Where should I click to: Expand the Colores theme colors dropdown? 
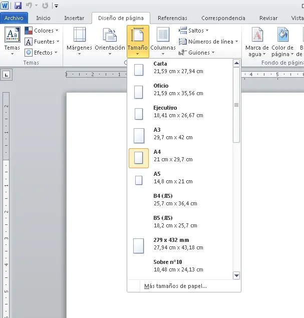(x=43, y=31)
